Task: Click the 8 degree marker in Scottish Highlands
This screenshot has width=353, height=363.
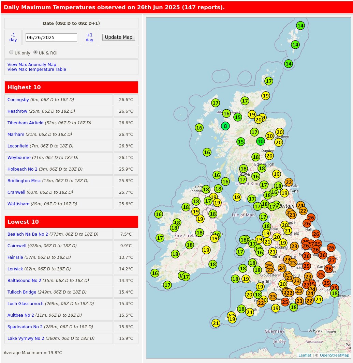Action: tap(225, 126)
